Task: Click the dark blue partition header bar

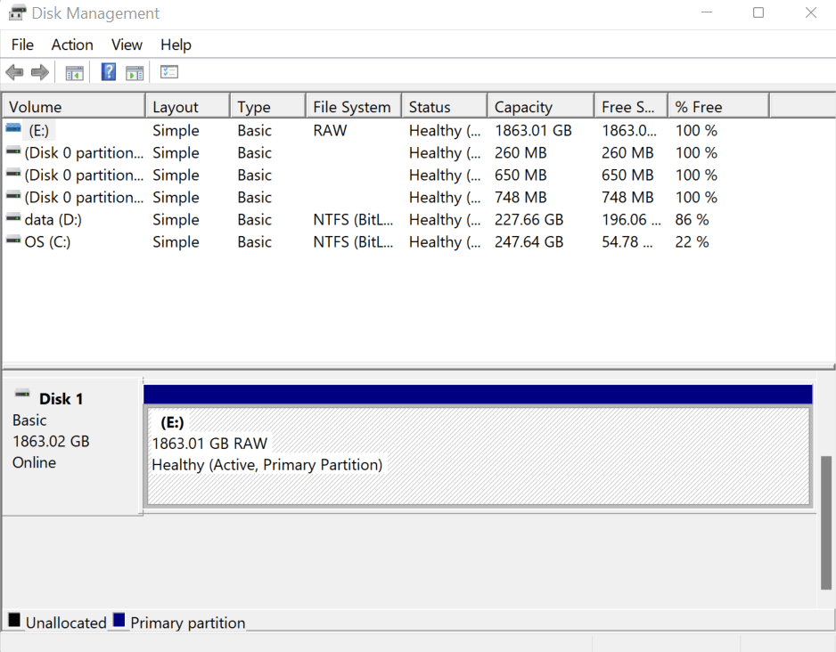Action: coord(478,395)
